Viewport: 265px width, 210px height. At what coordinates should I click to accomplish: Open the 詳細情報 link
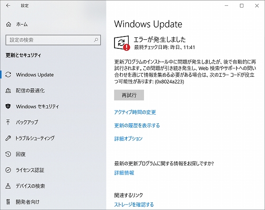[124, 173]
